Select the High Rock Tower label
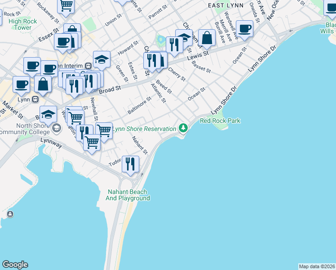This screenshot has width=336, height=270. [x=23, y=24]
